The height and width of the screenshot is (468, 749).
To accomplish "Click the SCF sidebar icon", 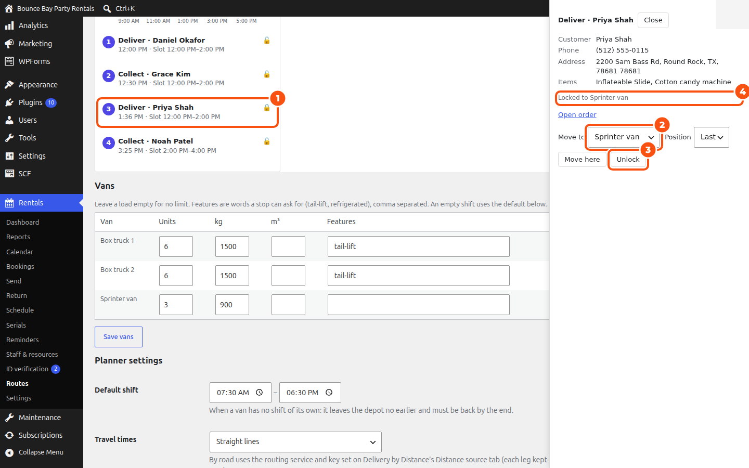I will (x=9, y=174).
